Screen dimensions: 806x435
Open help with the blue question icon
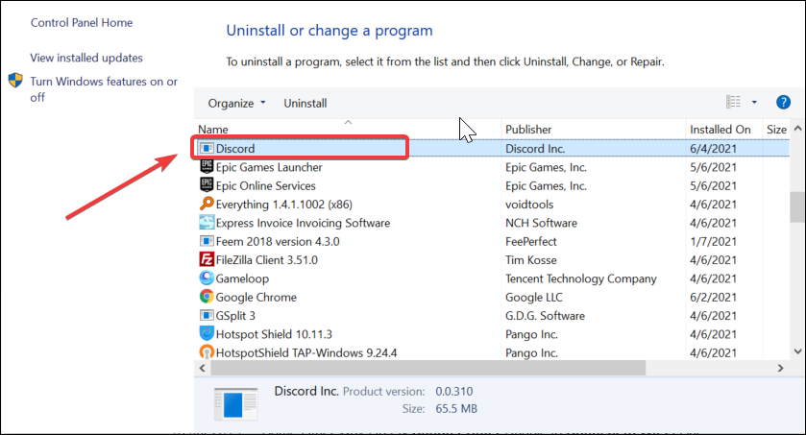click(x=783, y=102)
